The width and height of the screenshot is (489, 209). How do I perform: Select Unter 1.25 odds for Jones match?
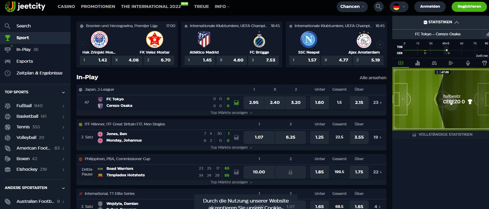(319, 137)
